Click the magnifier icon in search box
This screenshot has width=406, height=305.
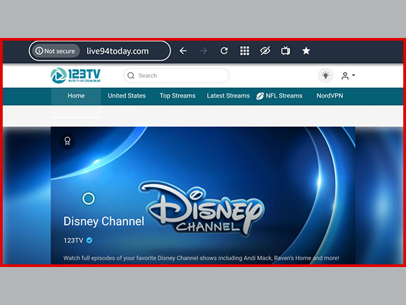(131, 75)
